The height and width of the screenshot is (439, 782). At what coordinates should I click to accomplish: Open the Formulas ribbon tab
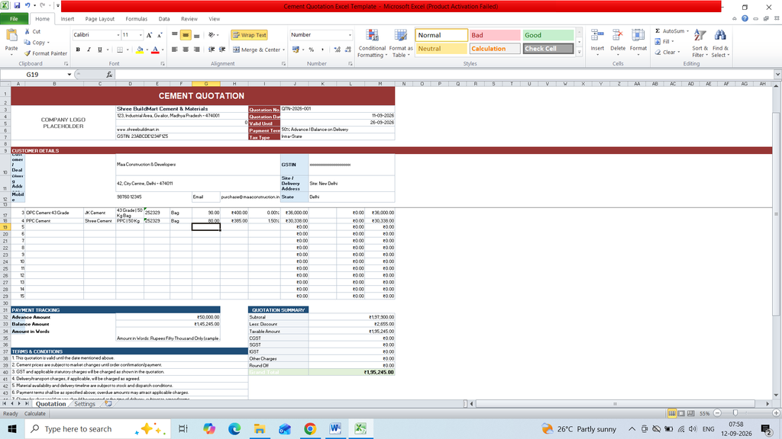tap(136, 19)
